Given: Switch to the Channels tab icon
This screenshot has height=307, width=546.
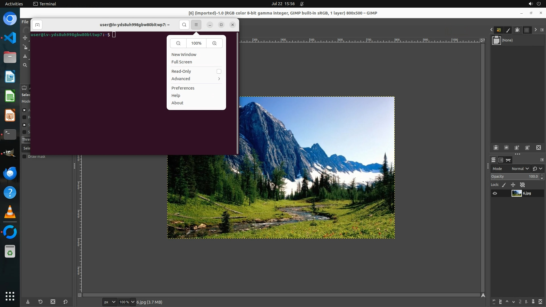Looking at the screenshot, I should pos(501,160).
